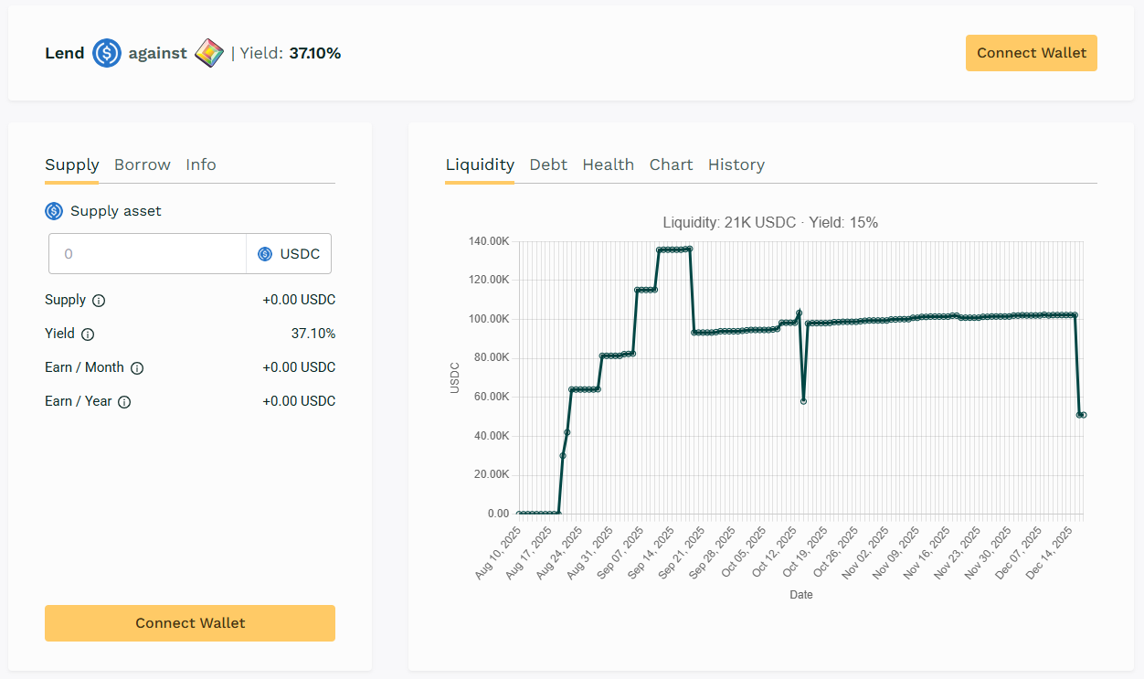Click the USDC coin icon in header
The width and height of the screenshot is (1144, 679).
click(107, 53)
